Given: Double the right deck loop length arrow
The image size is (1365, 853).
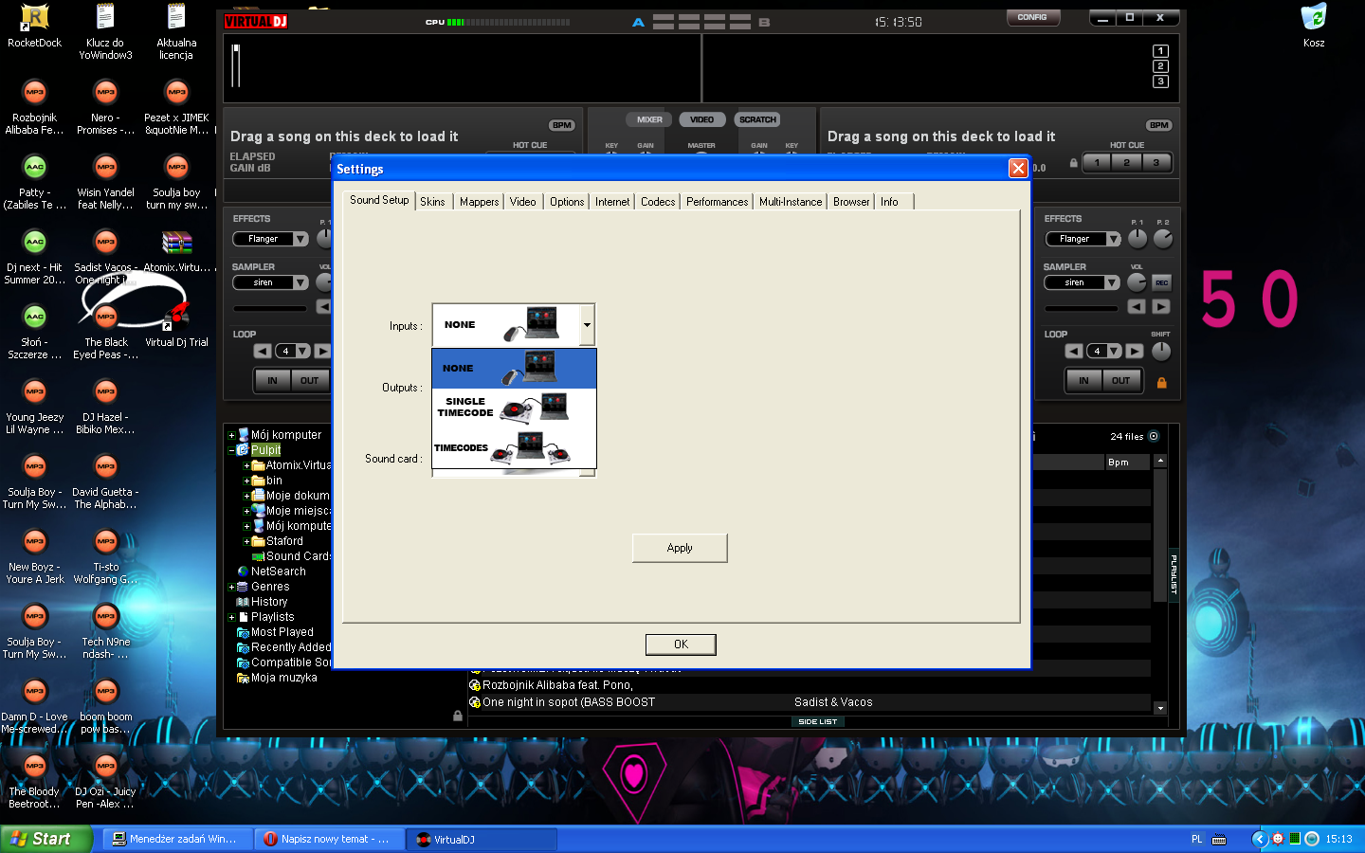Looking at the screenshot, I should point(1135,351).
